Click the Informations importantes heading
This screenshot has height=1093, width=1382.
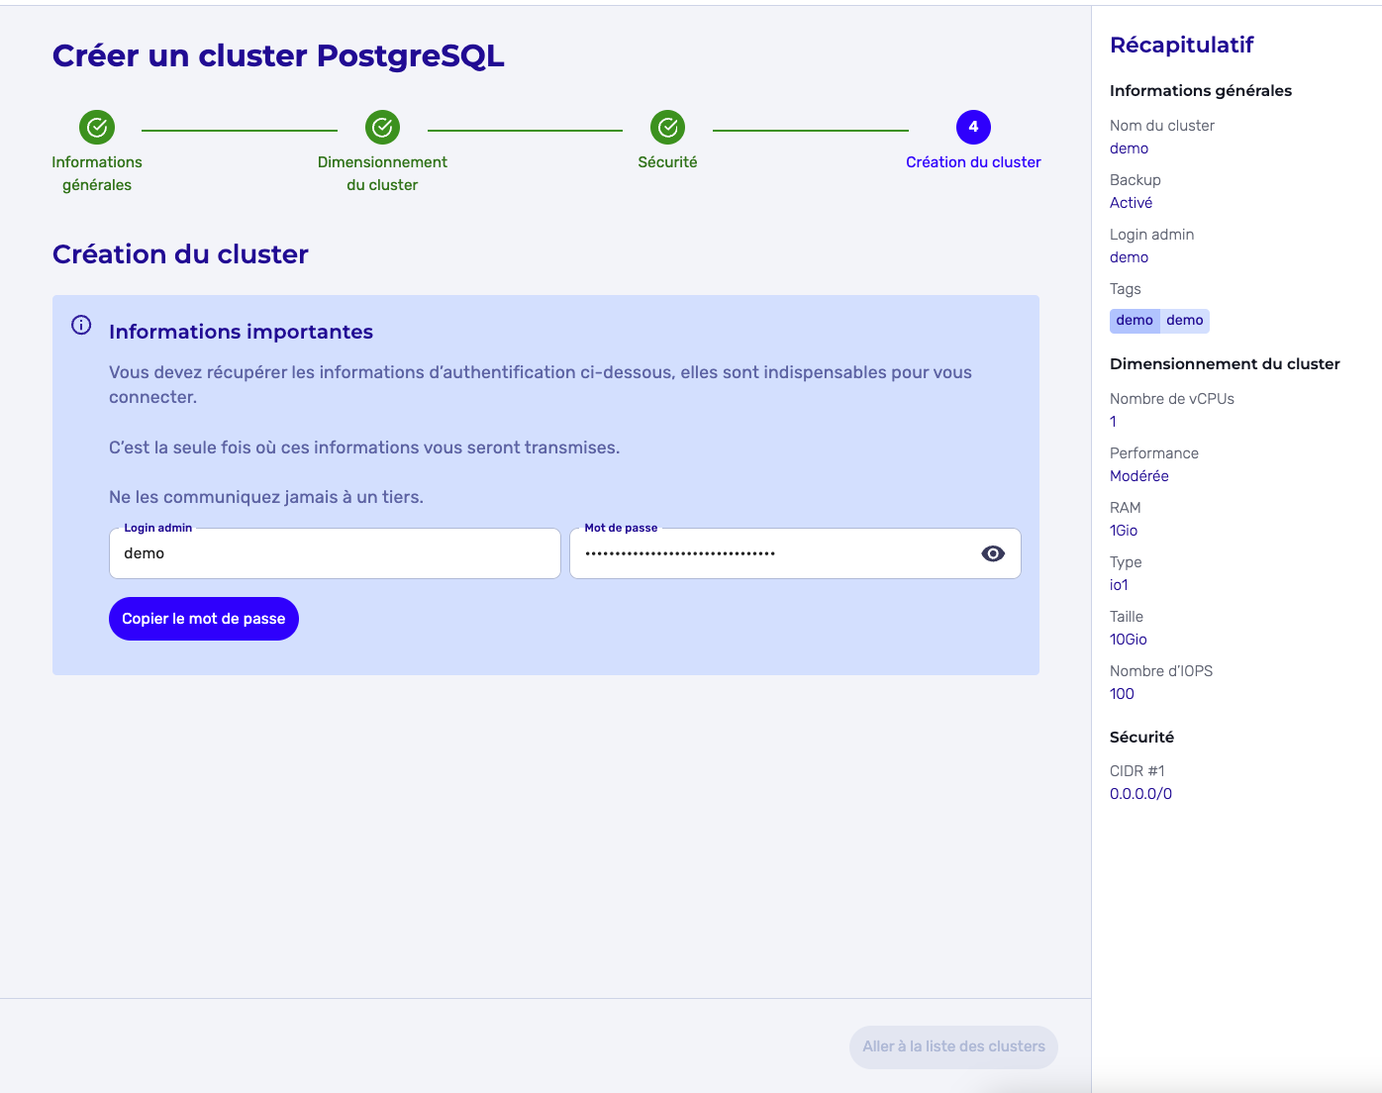(x=241, y=332)
